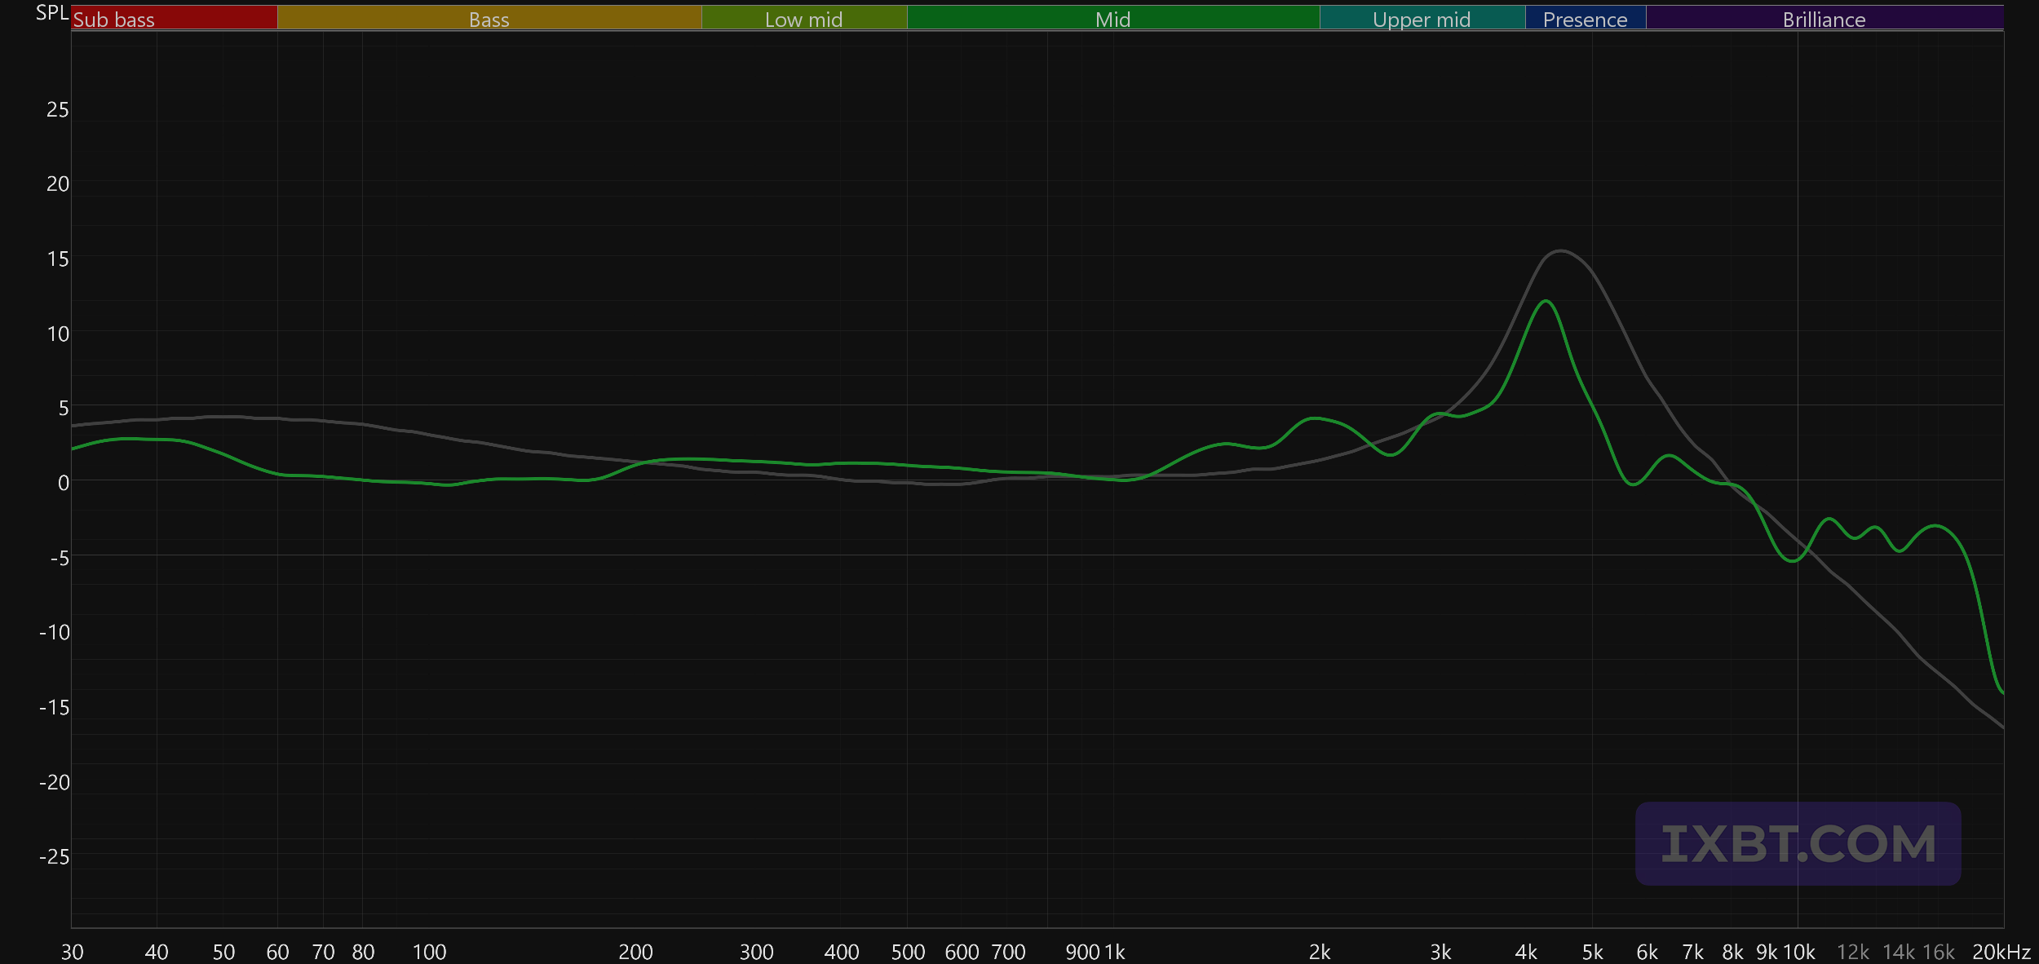
Task: Click the 20kHz frequency axis label
Action: tap(2001, 952)
